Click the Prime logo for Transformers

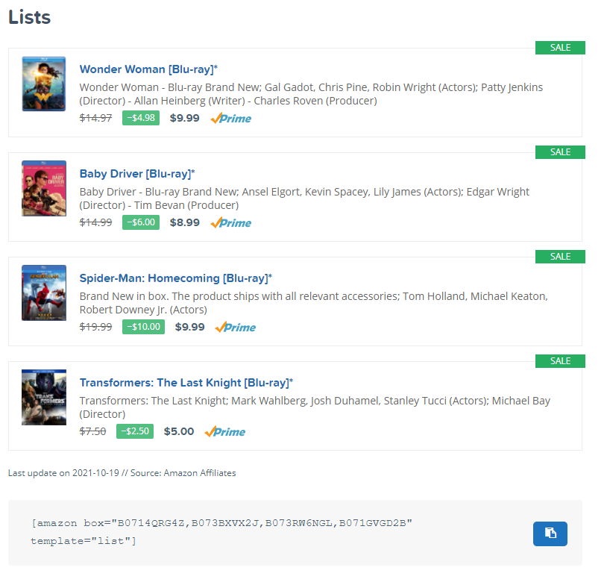click(225, 431)
